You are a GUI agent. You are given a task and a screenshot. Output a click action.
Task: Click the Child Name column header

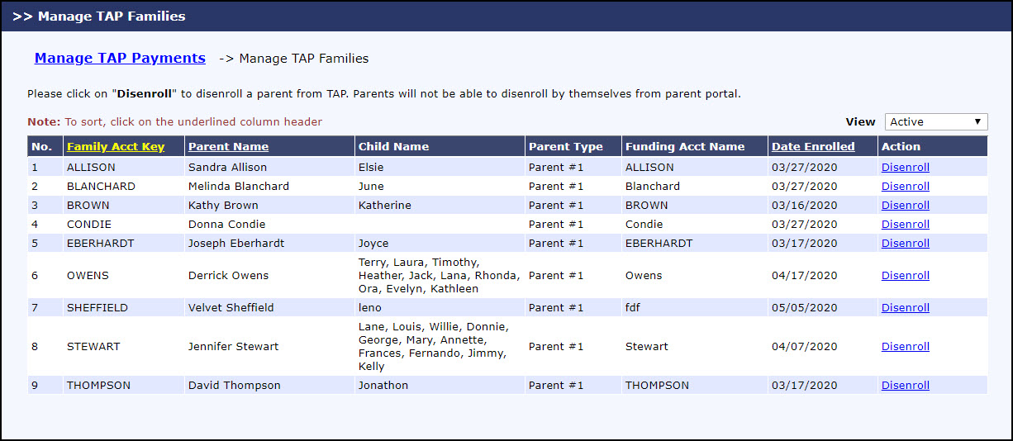[393, 147]
